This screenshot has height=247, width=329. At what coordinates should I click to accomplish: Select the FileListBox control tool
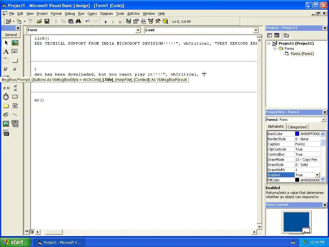tap(15, 105)
